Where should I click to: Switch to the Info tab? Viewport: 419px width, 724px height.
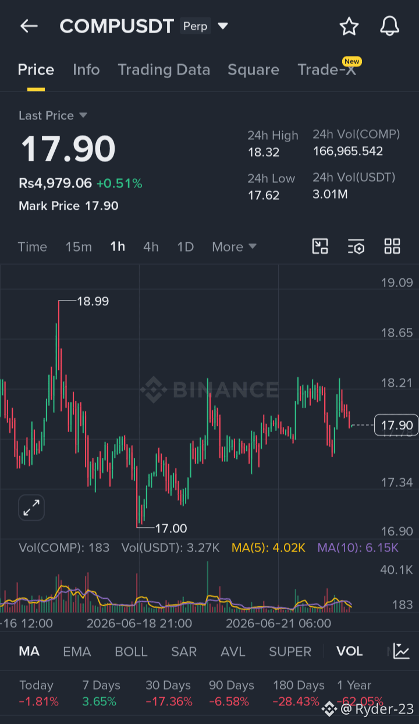[86, 70]
